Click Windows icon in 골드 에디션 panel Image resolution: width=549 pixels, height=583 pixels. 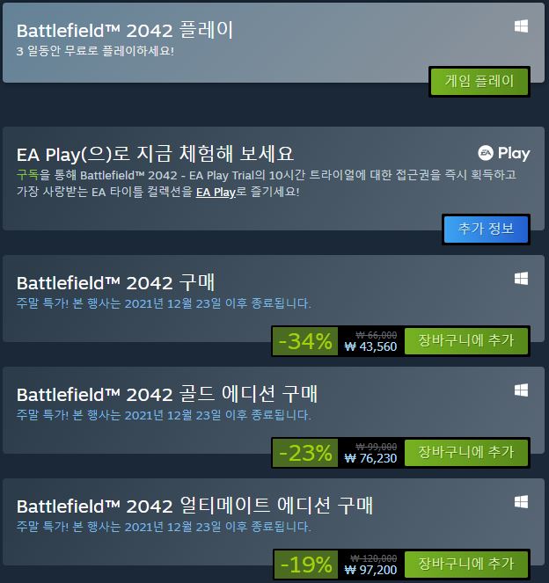pyautogui.click(x=521, y=390)
